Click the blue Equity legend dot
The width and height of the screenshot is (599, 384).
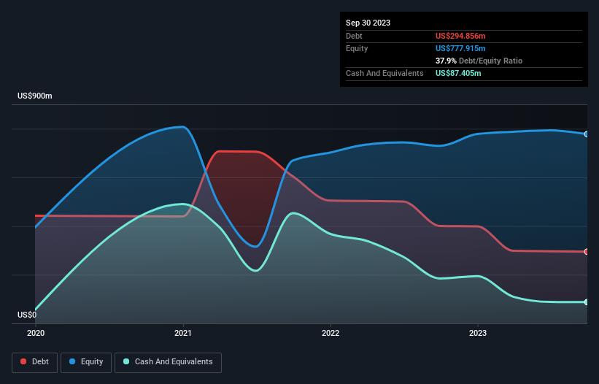pos(72,361)
